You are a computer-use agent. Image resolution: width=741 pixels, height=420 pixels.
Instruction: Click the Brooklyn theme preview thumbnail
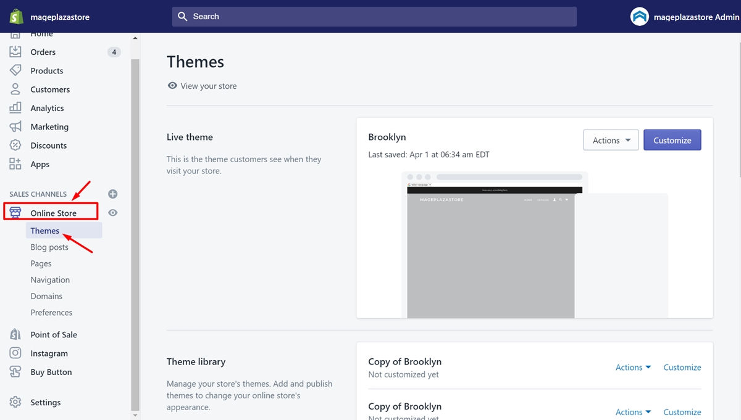pos(535,245)
